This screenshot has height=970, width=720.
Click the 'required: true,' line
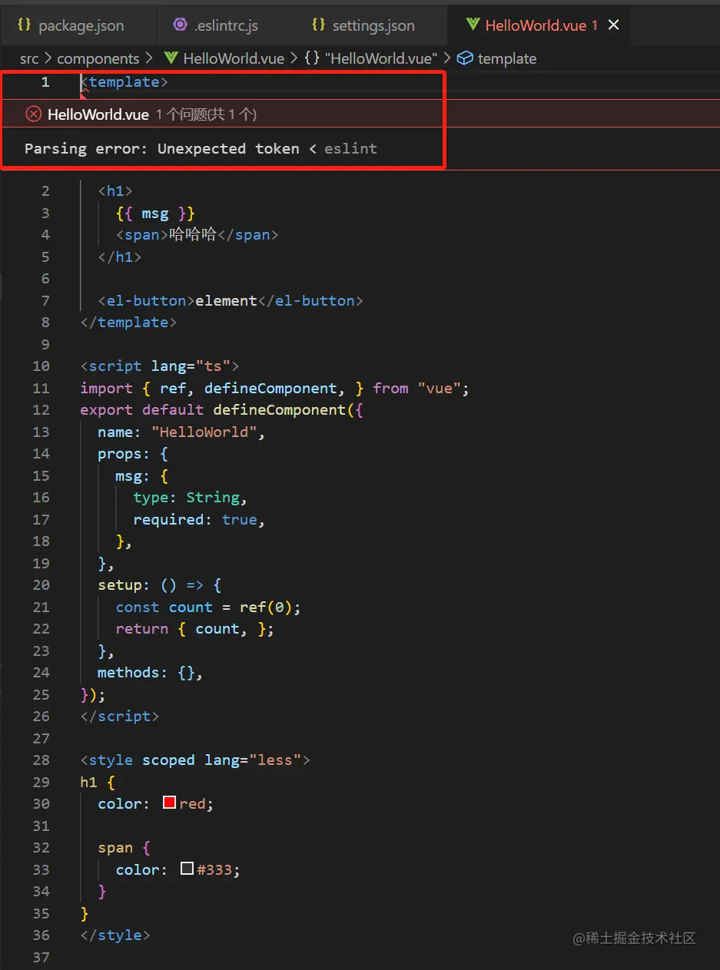click(199, 519)
